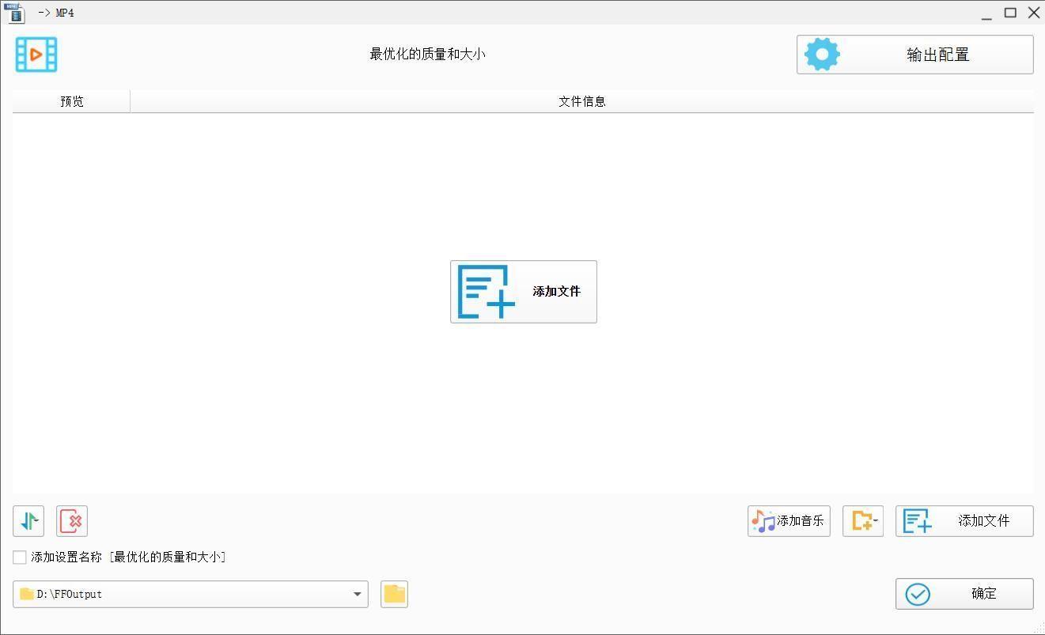This screenshot has height=635, width=1045.
Task: Click the video film strip icon
Action: click(36, 55)
